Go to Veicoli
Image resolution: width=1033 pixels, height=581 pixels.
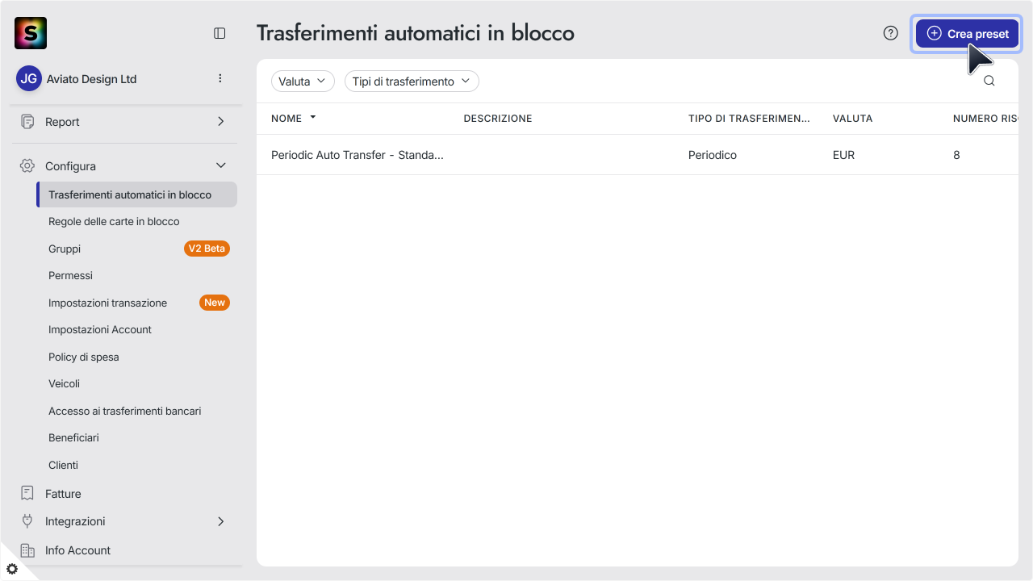click(64, 383)
